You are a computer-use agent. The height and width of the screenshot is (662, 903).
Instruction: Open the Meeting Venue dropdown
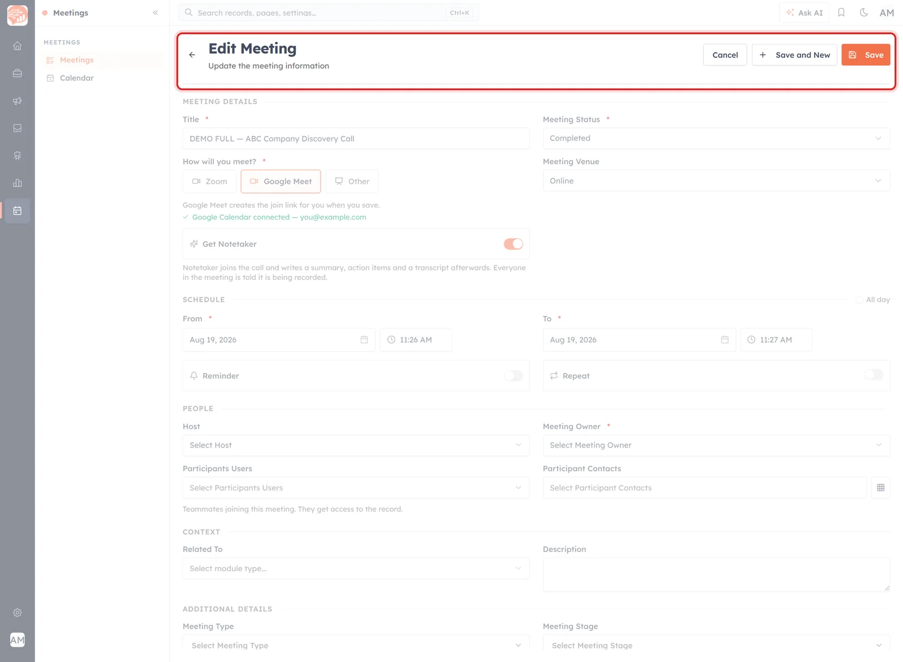click(716, 181)
